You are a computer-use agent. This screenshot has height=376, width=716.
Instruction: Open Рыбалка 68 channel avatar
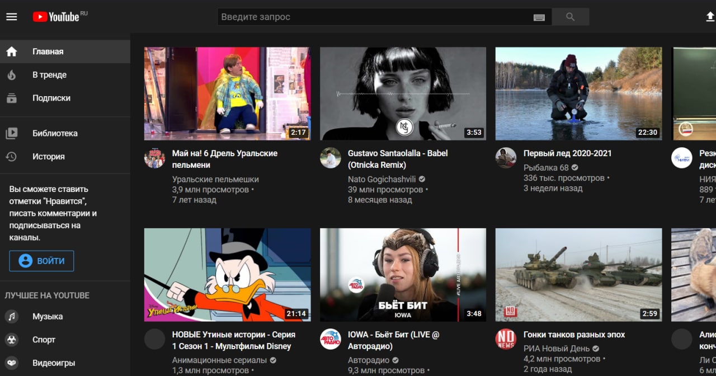coord(506,158)
